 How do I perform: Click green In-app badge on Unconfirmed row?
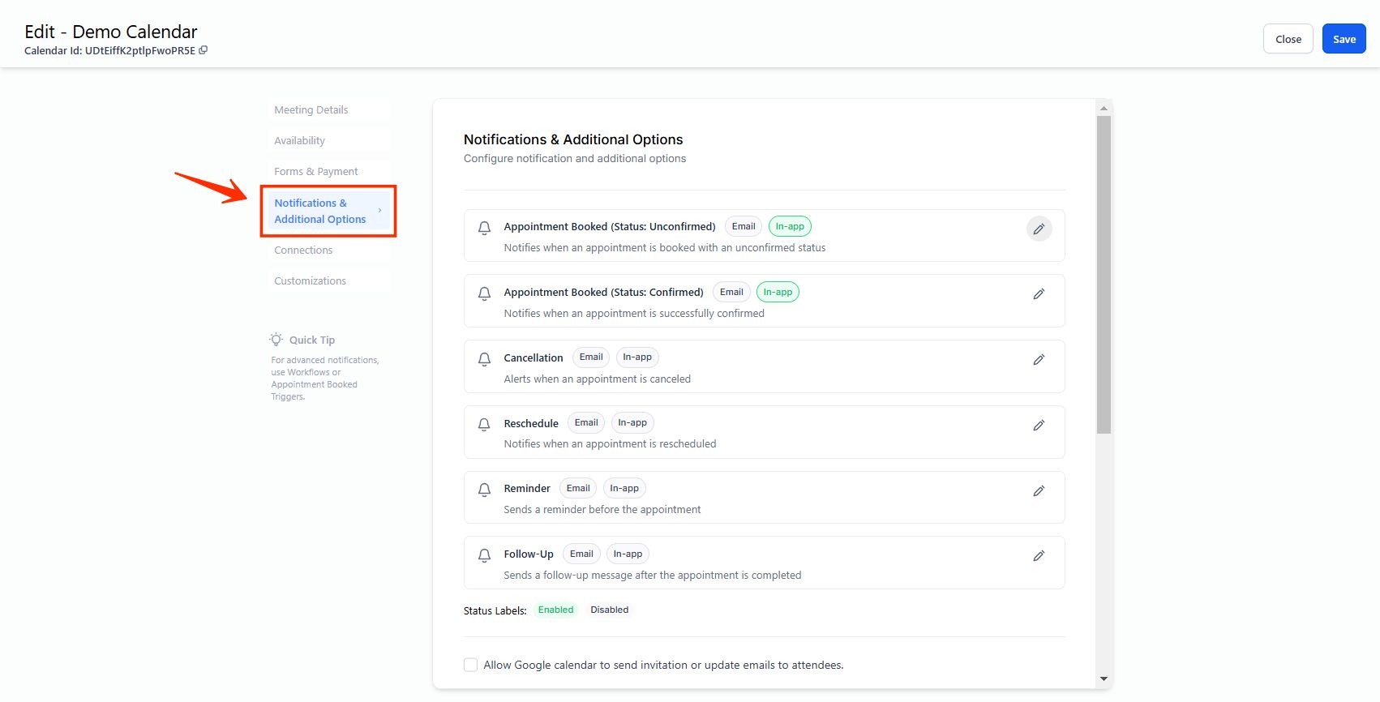790,227
